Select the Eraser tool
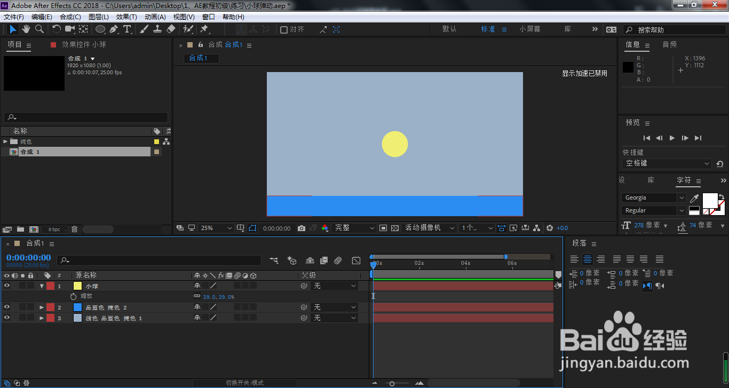The image size is (729, 388). point(171,29)
